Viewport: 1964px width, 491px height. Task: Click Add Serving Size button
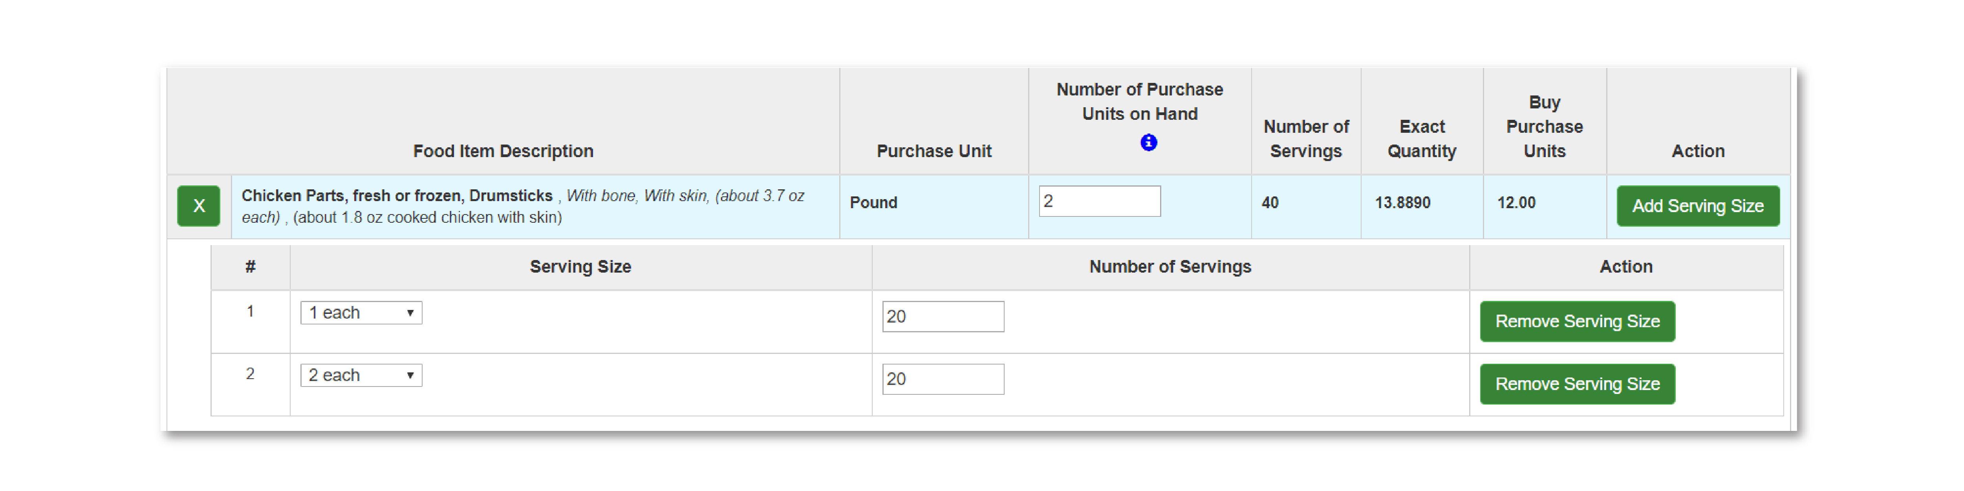(1698, 206)
